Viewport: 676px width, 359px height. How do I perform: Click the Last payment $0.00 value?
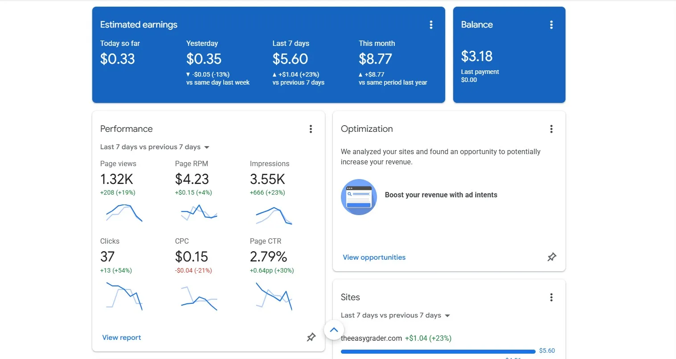point(469,80)
